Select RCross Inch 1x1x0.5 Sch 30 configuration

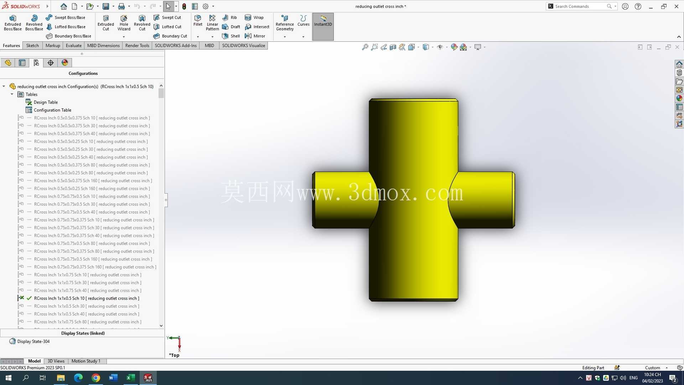[x=87, y=306]
